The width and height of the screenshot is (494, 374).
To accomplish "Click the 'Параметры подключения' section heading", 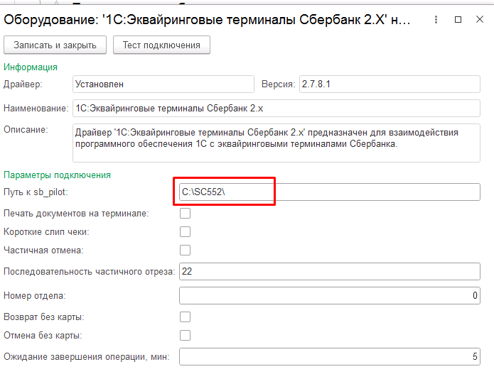I will [x=57, y=175].
